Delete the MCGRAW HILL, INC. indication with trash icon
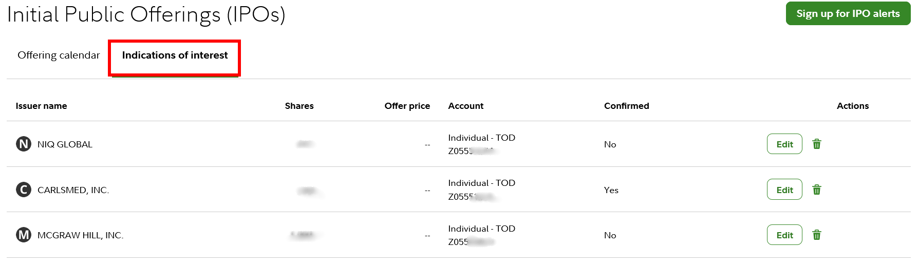 (816, 235)
